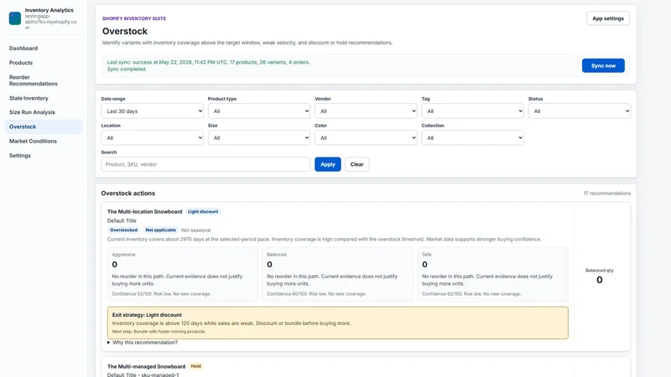Open Market Conditions page
The width and height of the screenshot is (671, 377).
tap(33, 141)
